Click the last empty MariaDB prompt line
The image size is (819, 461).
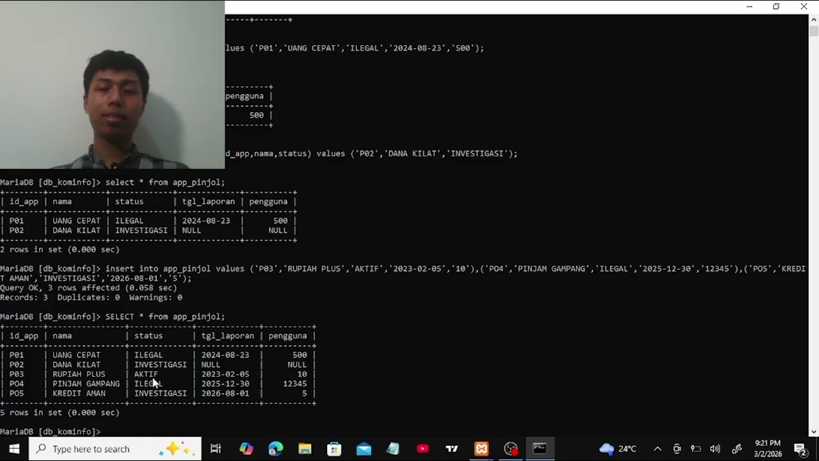(x=50, y=432)
